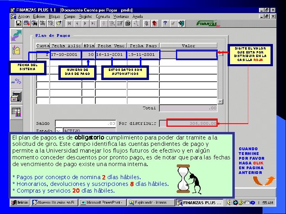This screenshot has height=214, width=286.
Task: Click the percent symbol sidebar icon
Action: pos(16,81)
